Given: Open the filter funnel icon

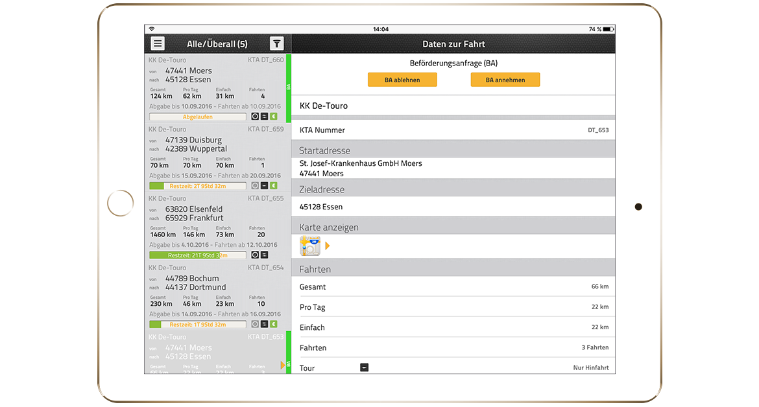Looking at the screenshot, I should [x=276, y=43].
